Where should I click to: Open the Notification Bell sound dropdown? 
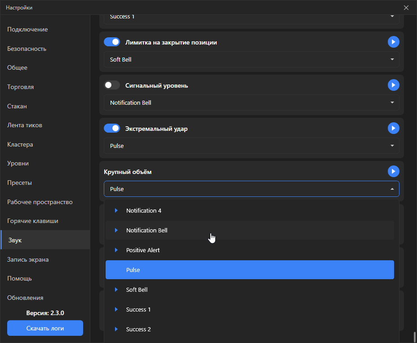(251, 102)
